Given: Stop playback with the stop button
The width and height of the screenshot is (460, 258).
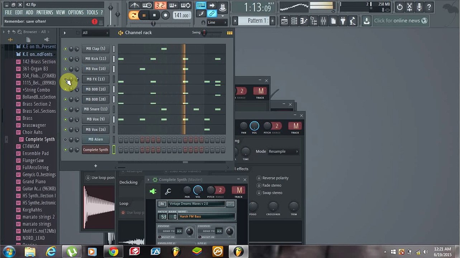Looking at the screenshot, I should click(x=154, y=15).
